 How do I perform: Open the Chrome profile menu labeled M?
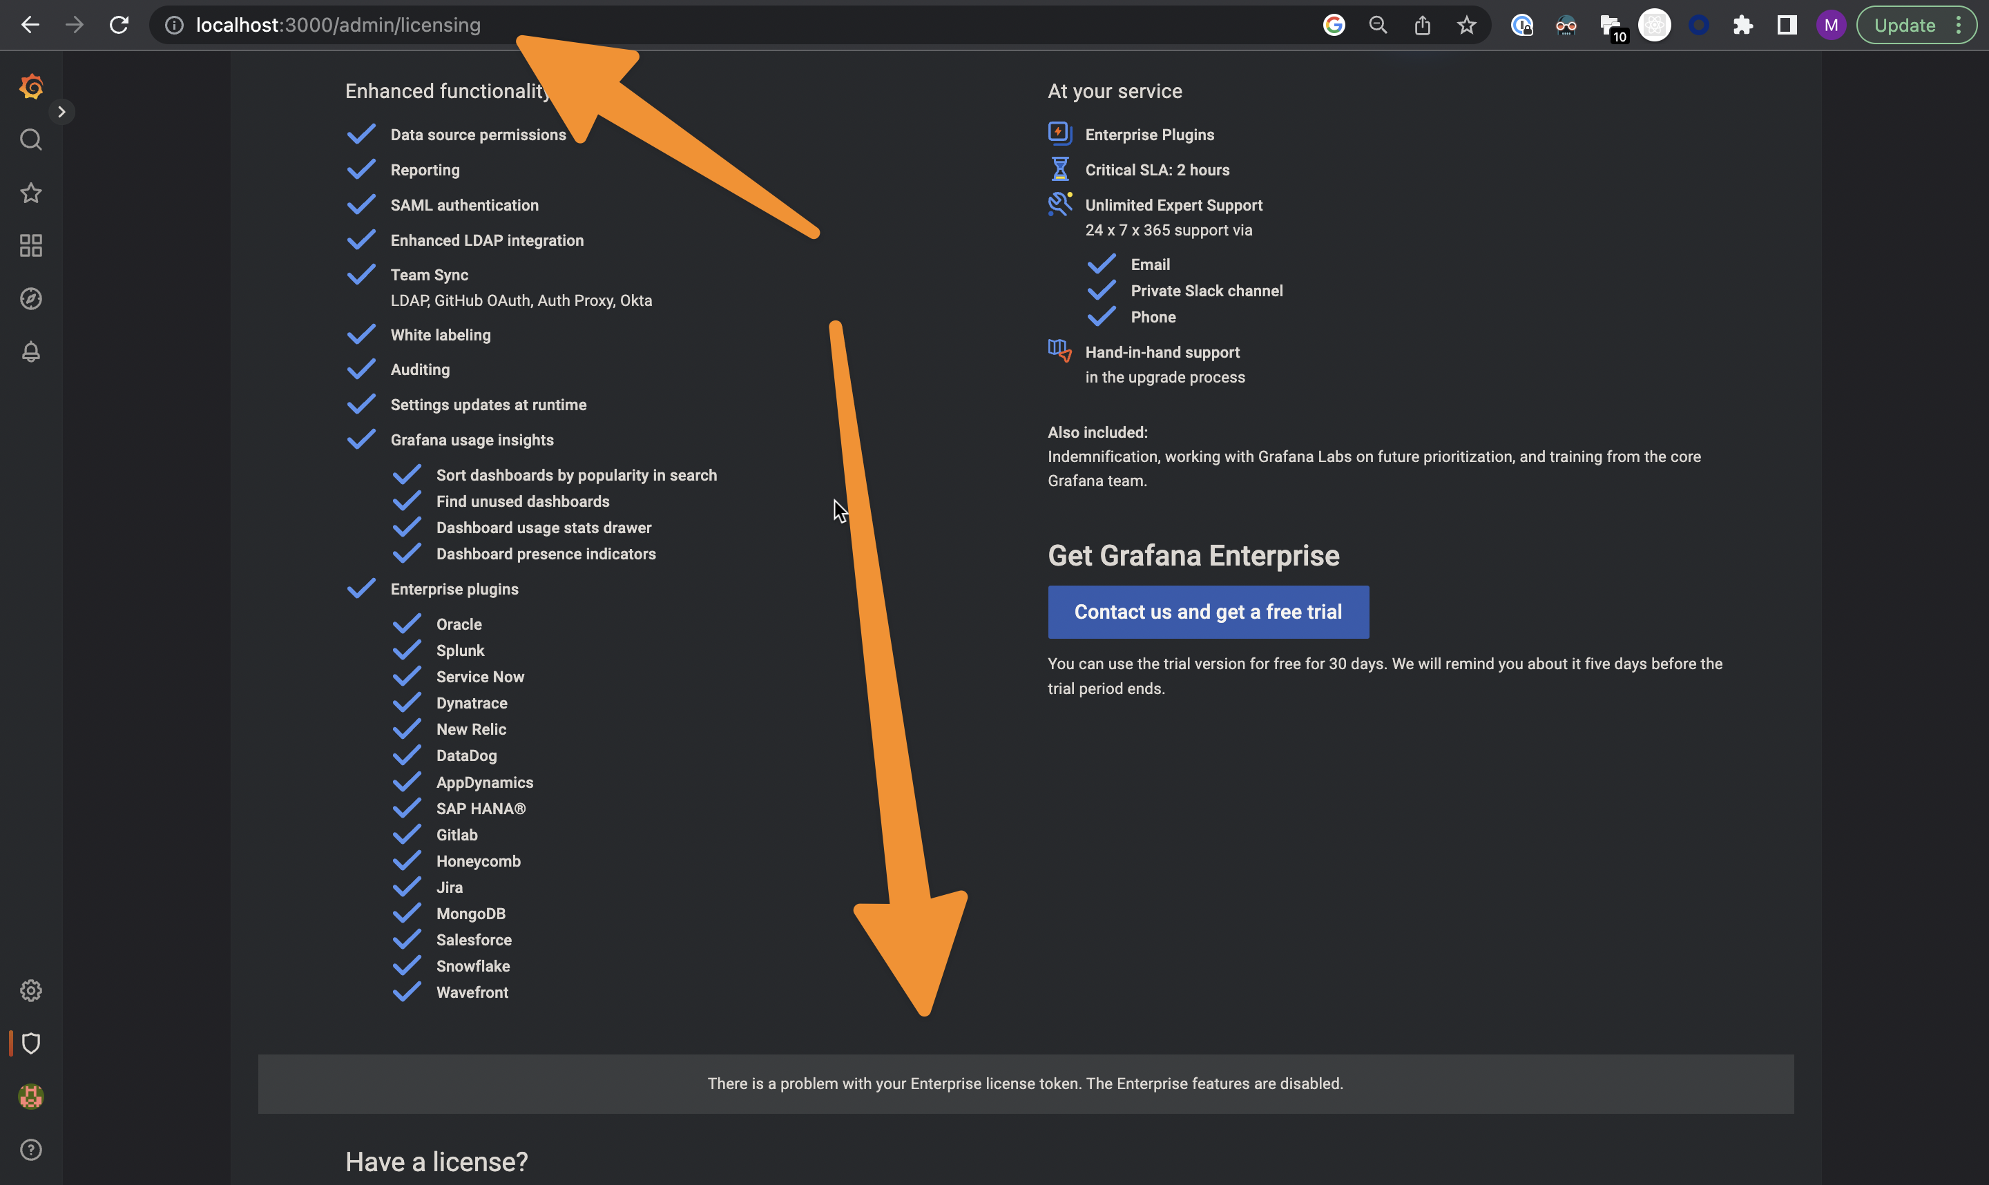coord(1831,25)
